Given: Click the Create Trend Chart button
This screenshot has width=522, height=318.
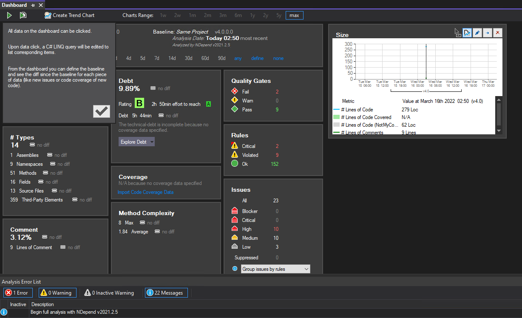Looking at the screenshot, I should click(x=70, y=15).
